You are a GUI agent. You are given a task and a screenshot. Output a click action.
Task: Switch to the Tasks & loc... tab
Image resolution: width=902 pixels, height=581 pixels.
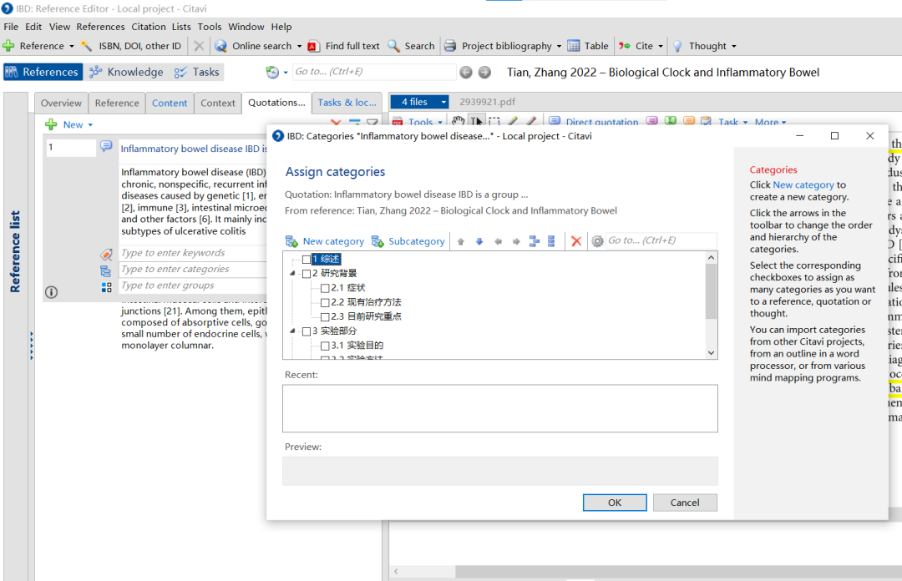(347, 103)
